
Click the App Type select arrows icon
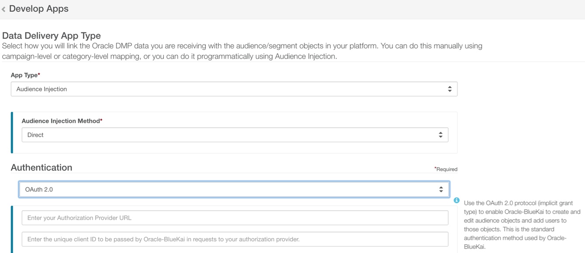(450, 89)
